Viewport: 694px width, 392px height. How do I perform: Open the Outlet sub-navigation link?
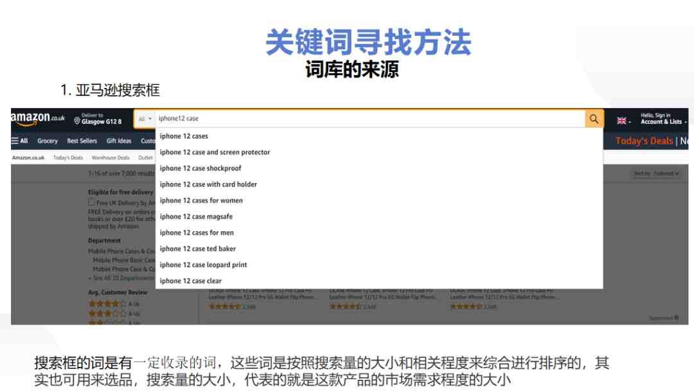145,157
